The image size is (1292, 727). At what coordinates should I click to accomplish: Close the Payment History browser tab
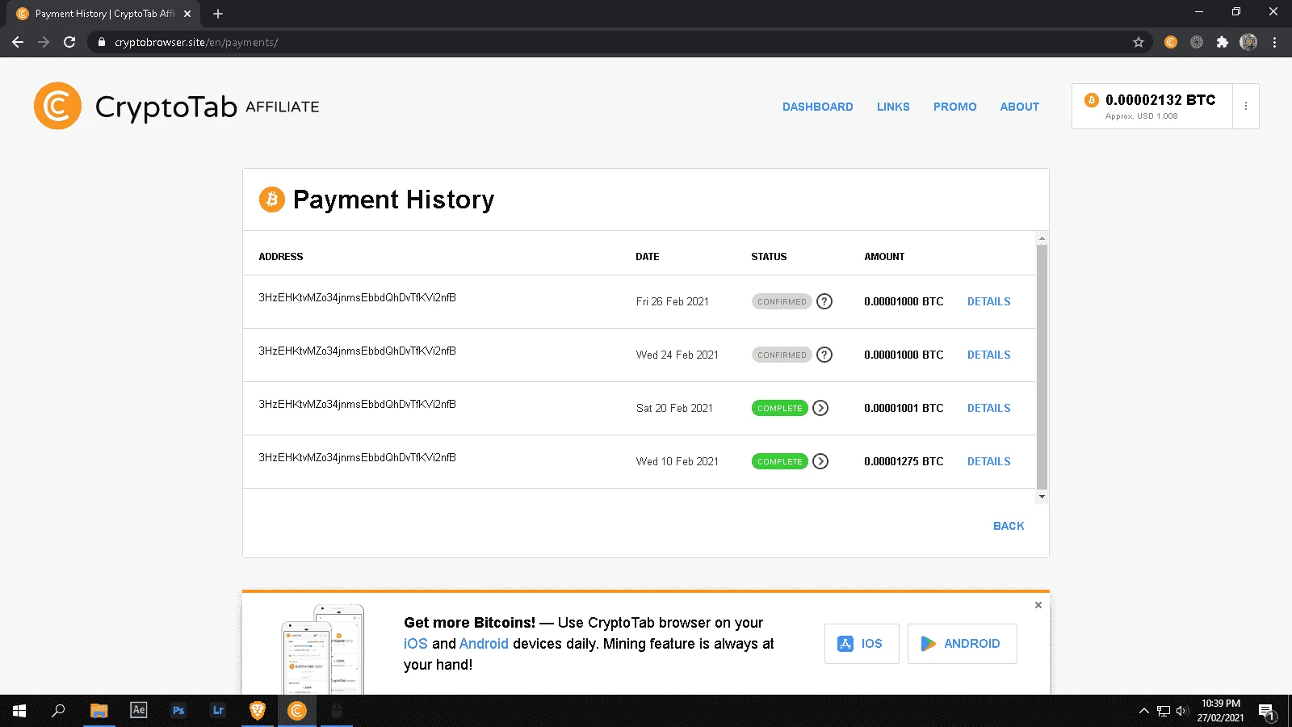pos(187,14)
